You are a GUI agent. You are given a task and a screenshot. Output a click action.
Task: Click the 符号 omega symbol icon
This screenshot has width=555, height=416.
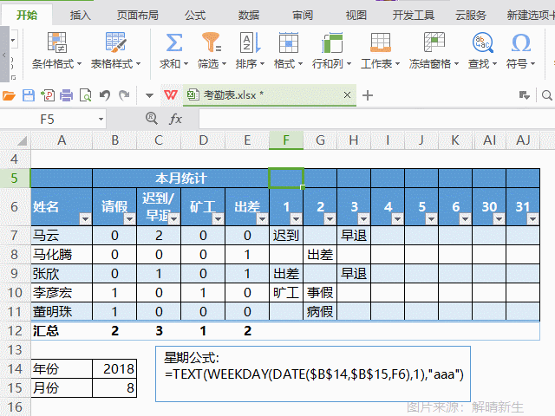point(521,42)
